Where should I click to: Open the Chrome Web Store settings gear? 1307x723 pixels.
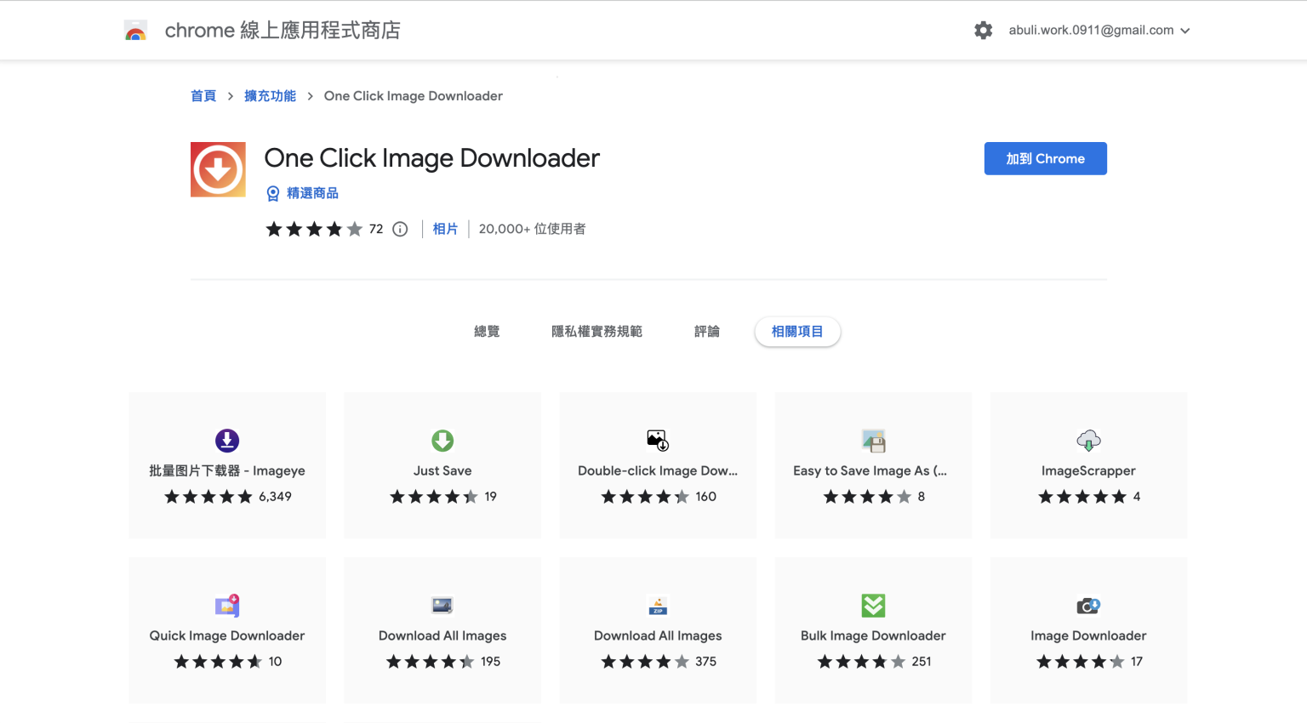pyautogui.click(x=983, y=30)
